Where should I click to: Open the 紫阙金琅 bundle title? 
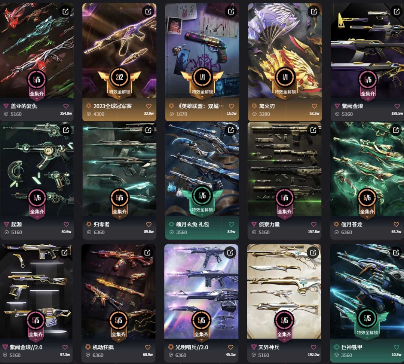coord(352,106)
